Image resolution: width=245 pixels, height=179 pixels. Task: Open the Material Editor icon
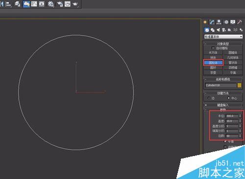tap(51, 4)
